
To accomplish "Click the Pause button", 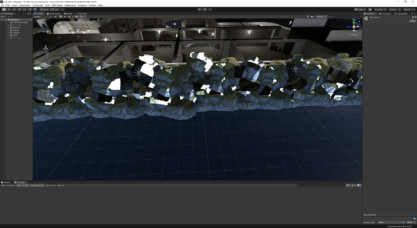I will [x=205, y=9].
